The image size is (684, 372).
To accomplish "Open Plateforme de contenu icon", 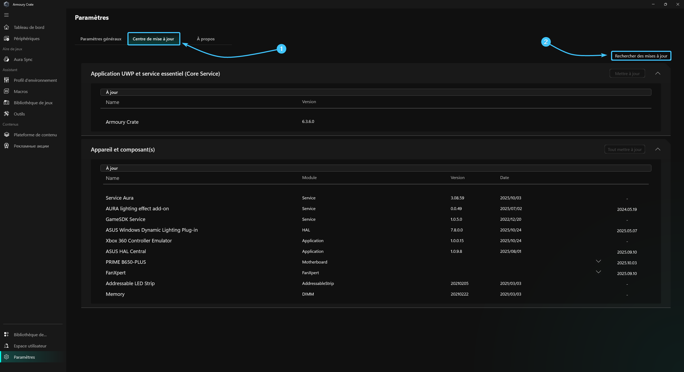I will click(7, 135).
